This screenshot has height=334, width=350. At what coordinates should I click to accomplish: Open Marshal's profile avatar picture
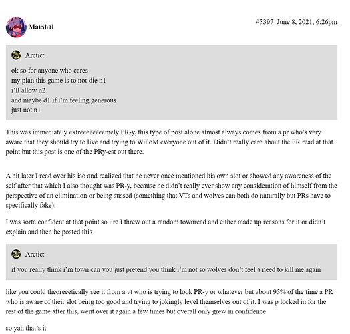(16, 27)
